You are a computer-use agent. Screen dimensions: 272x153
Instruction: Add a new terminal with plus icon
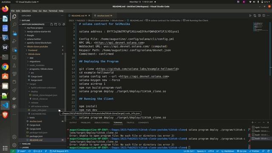tap(252, 122)
